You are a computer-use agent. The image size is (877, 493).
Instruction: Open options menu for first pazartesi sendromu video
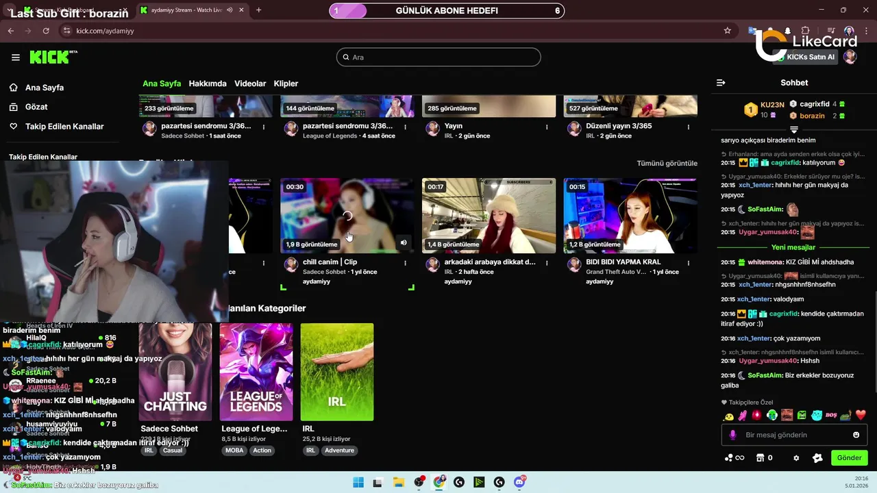(263, 127)
